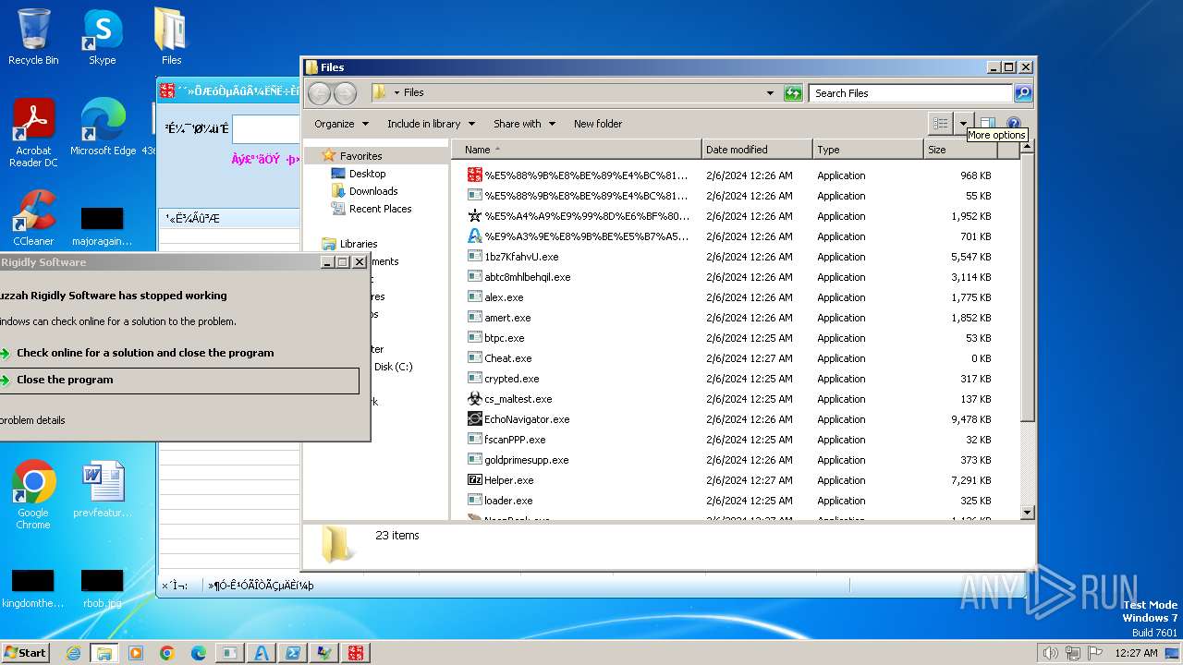
Task: Click the Start button
Action: [26, 652]
